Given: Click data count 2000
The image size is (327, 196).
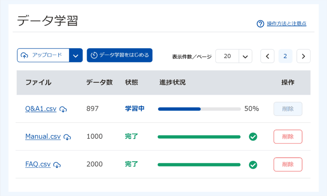Looking at the screenshot, I should (x=95, y=164).
